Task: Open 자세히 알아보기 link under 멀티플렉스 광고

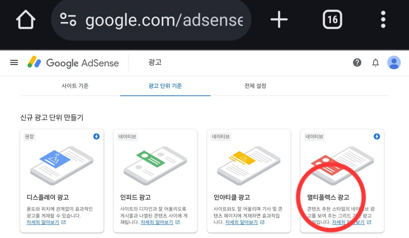Action: pyautogui.click(x=348, y=222)
